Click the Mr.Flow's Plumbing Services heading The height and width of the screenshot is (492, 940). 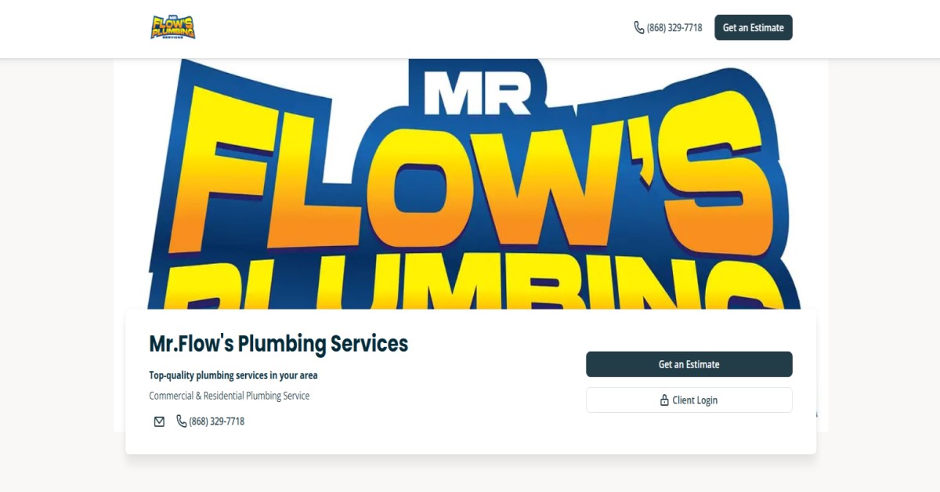click(x=279, y=343)
